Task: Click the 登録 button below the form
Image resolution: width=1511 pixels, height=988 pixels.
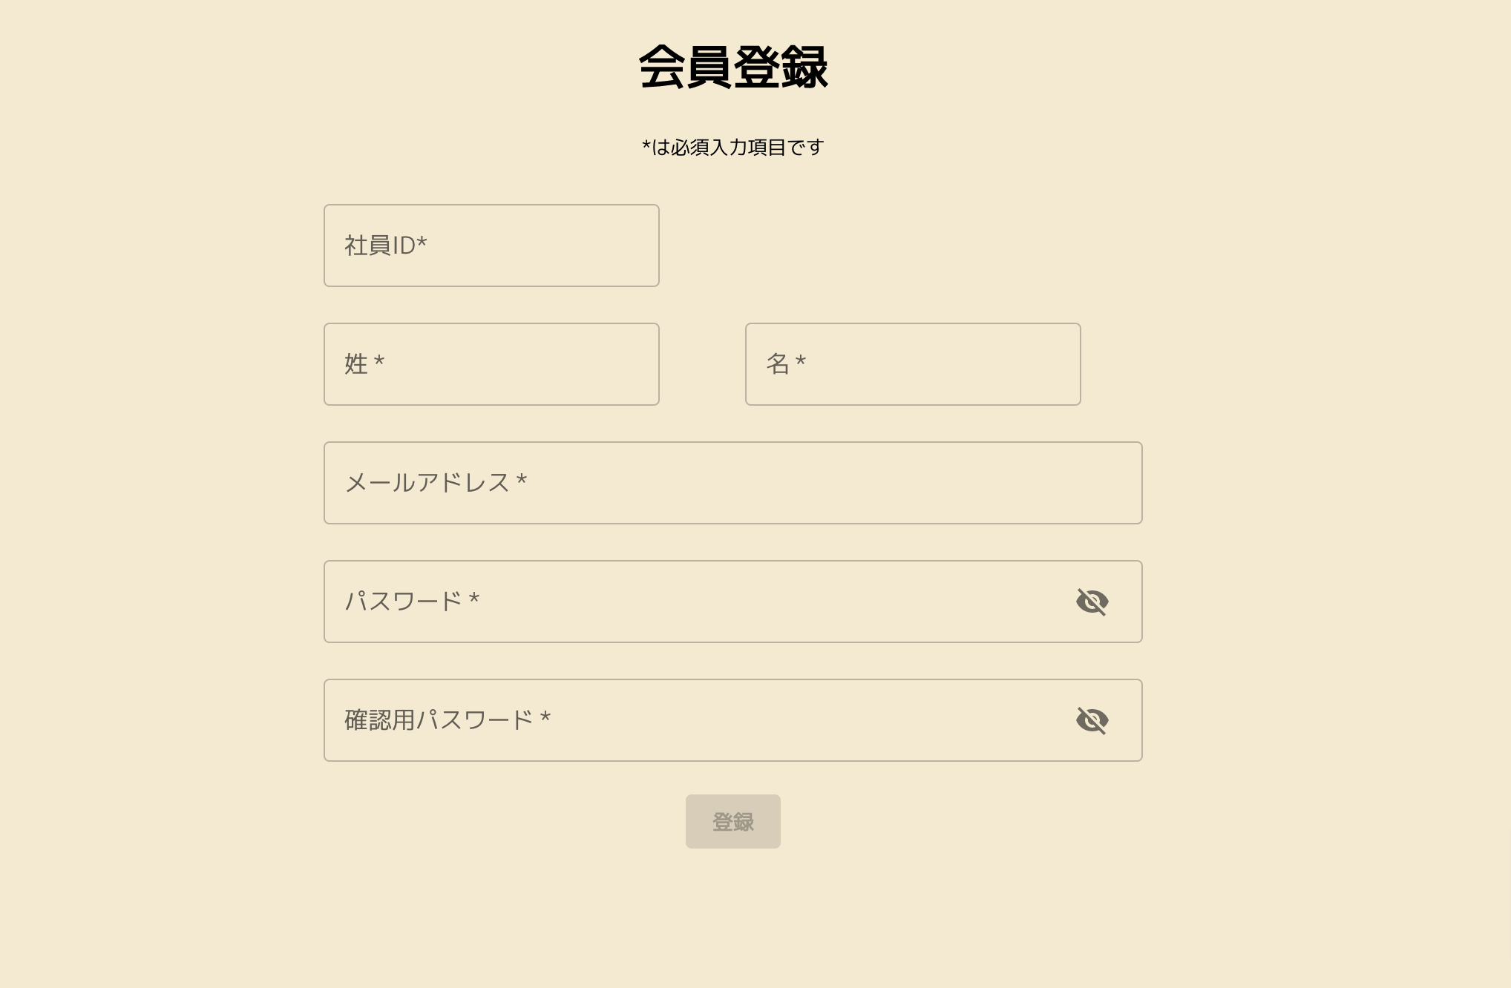Action: coord(732,821)
